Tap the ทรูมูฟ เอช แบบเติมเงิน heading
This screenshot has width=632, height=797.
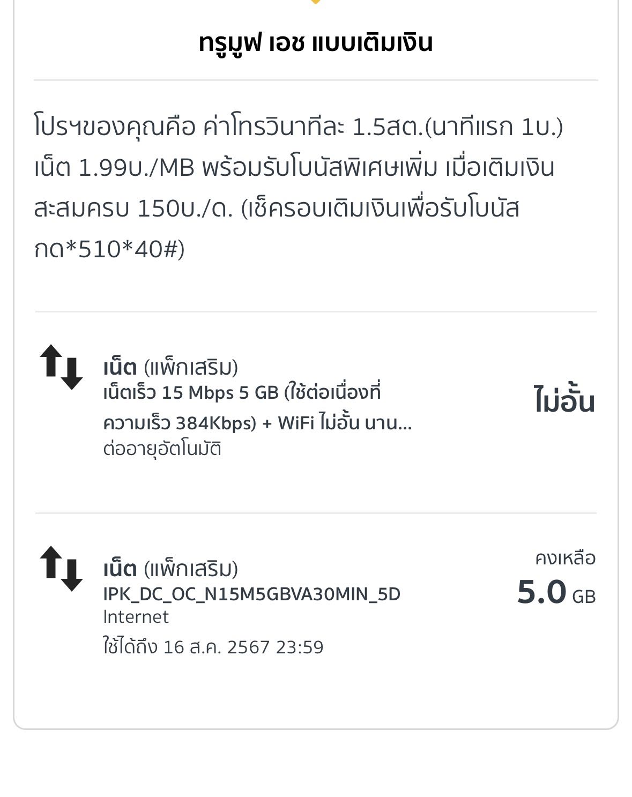[x=316, y=43]
